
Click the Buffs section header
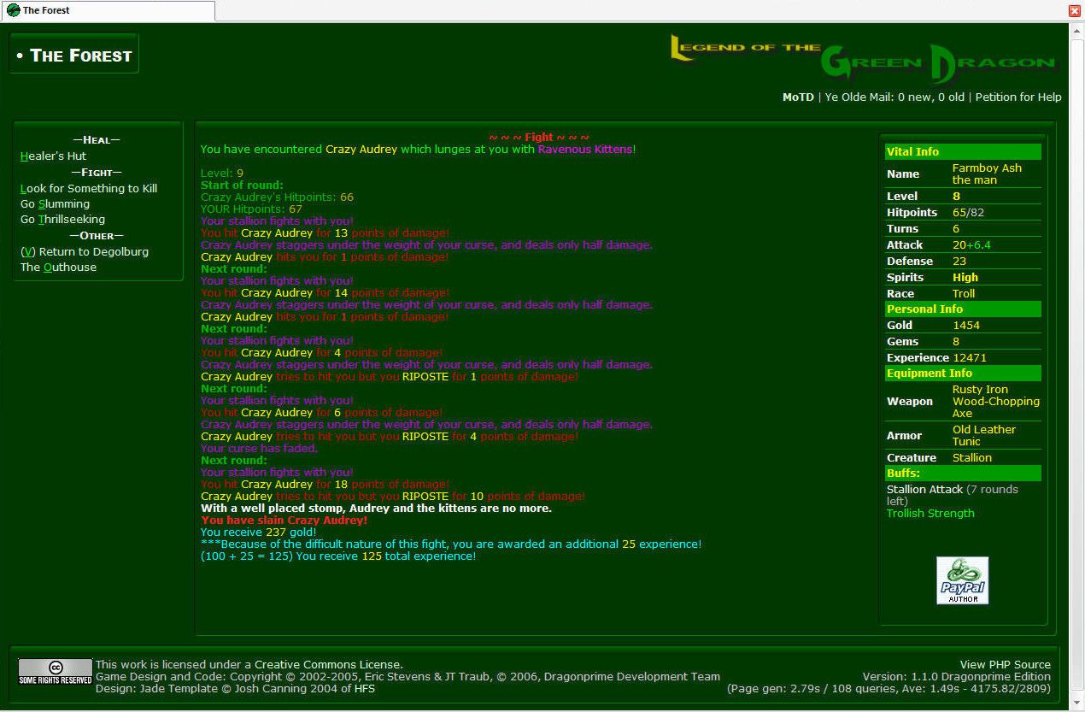pos(962,473)
